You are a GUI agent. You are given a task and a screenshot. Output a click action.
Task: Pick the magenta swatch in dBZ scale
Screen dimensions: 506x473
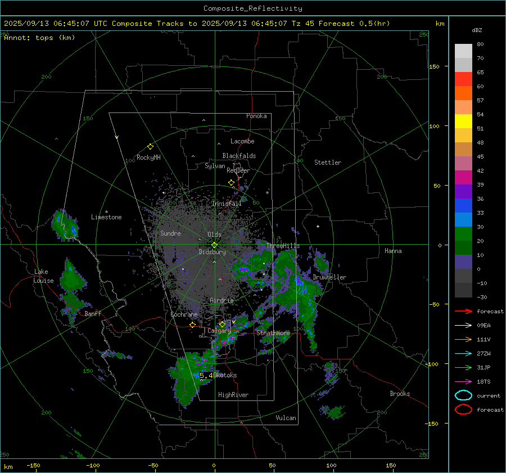click(463, 178)
